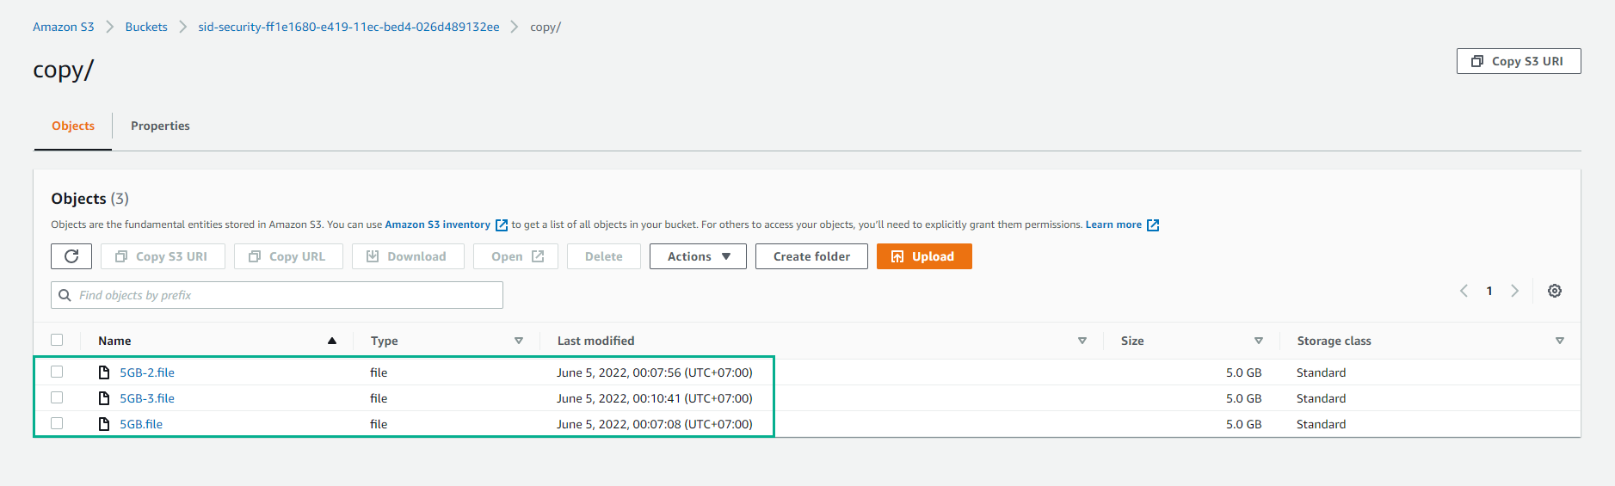Click the top-right Copy S3 URI button

click(1519, 61)
